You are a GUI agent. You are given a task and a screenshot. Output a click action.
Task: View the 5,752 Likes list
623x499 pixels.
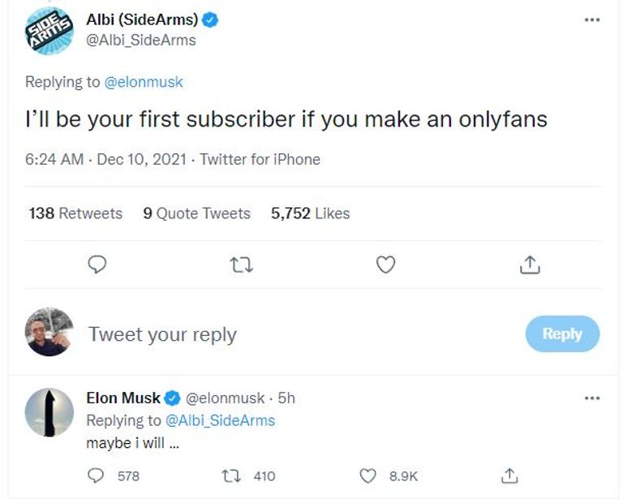[x=310, y=213]
